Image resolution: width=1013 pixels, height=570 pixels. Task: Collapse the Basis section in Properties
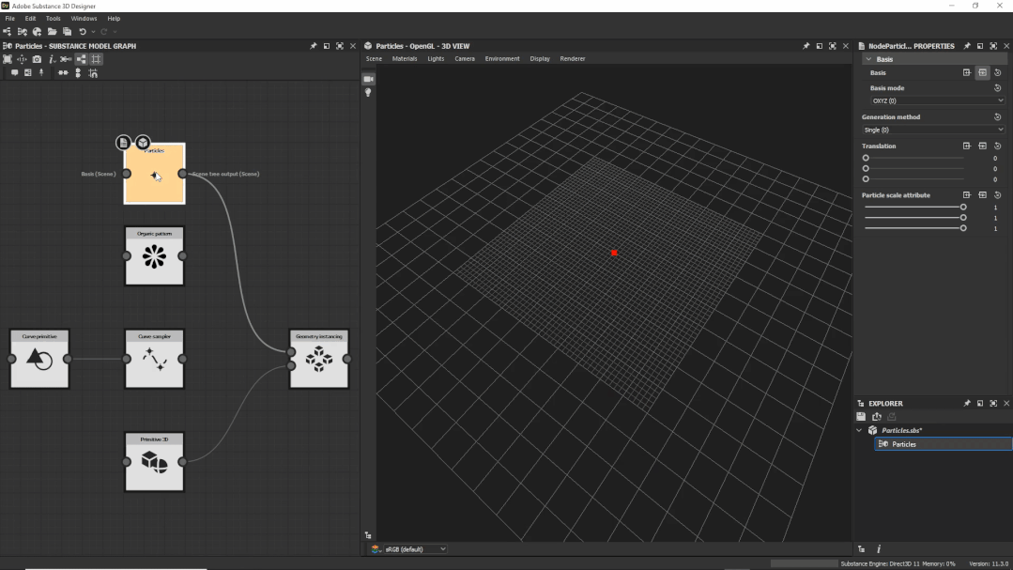tap(868, 59)
